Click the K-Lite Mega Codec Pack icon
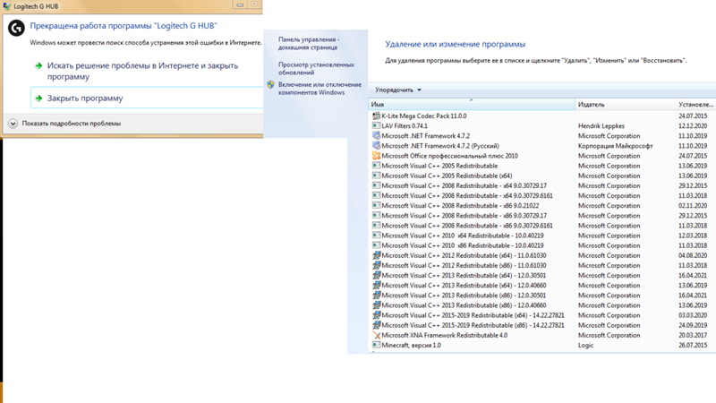Screen dimensions: 716x403 pyautogui.click(x=376, y=116)
